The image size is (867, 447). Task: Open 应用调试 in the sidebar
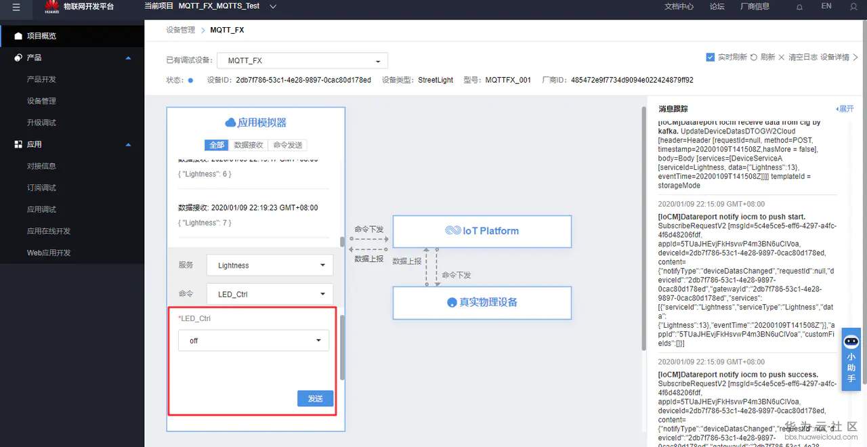click(x=41, y=209)
